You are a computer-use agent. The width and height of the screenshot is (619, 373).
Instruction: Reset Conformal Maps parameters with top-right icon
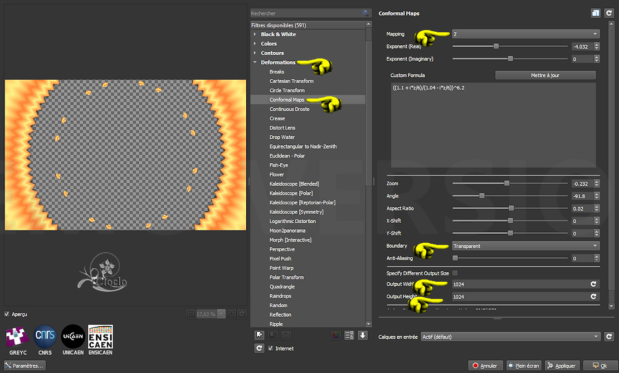point(608,13)
